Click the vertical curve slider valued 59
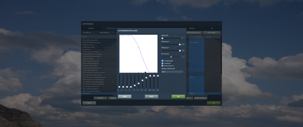 (142, 80)
